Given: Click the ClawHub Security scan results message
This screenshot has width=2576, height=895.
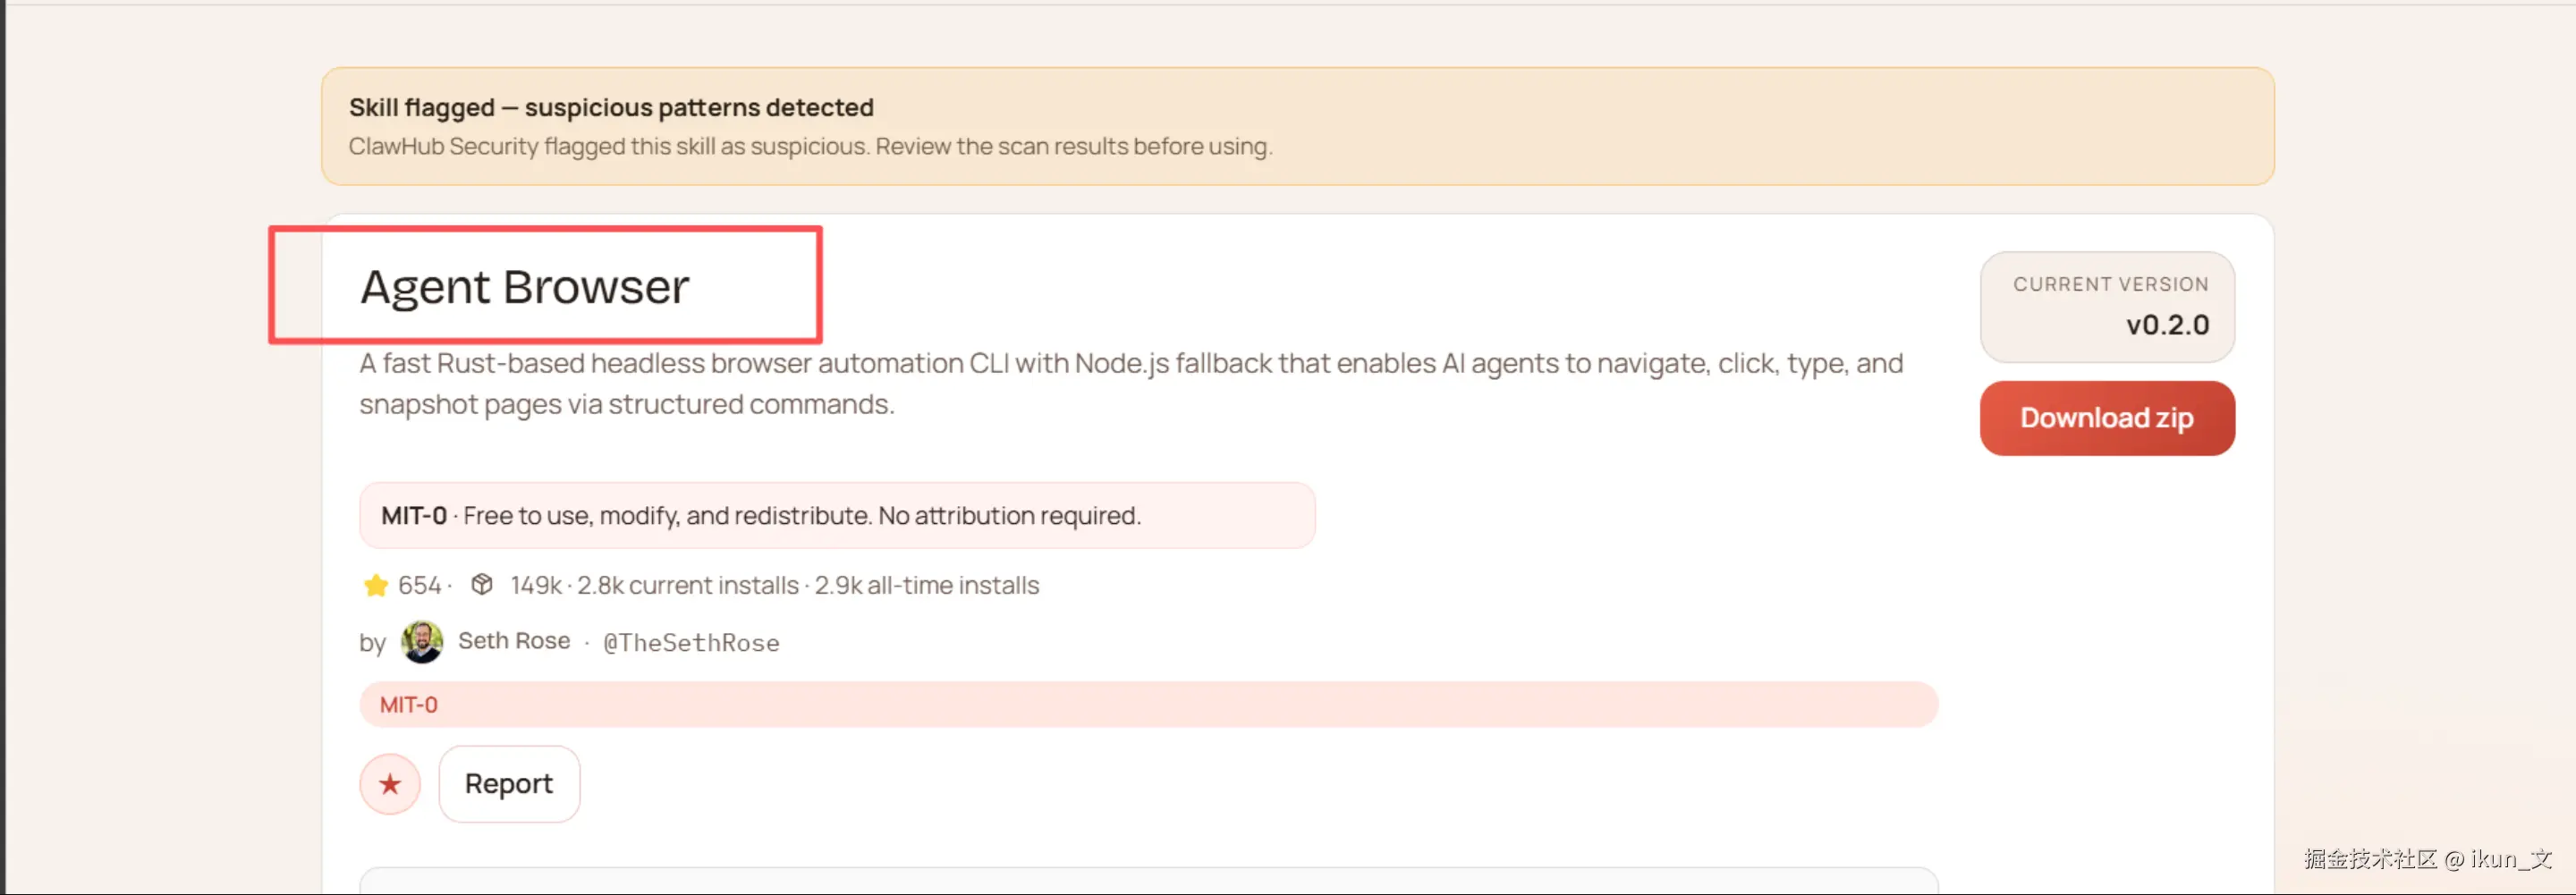Looking at the screenshot, I should pyautogui.click(x=810, y=146).
